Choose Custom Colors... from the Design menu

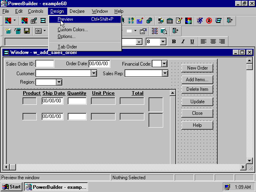pos(85,30)
